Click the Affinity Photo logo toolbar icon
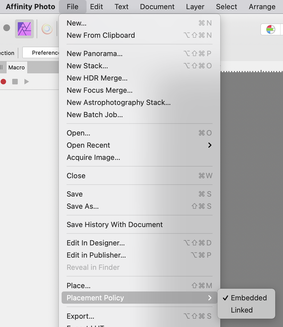The height and width of the screenshot is (327, 283). pyautogui.click(x=24, y=29)
